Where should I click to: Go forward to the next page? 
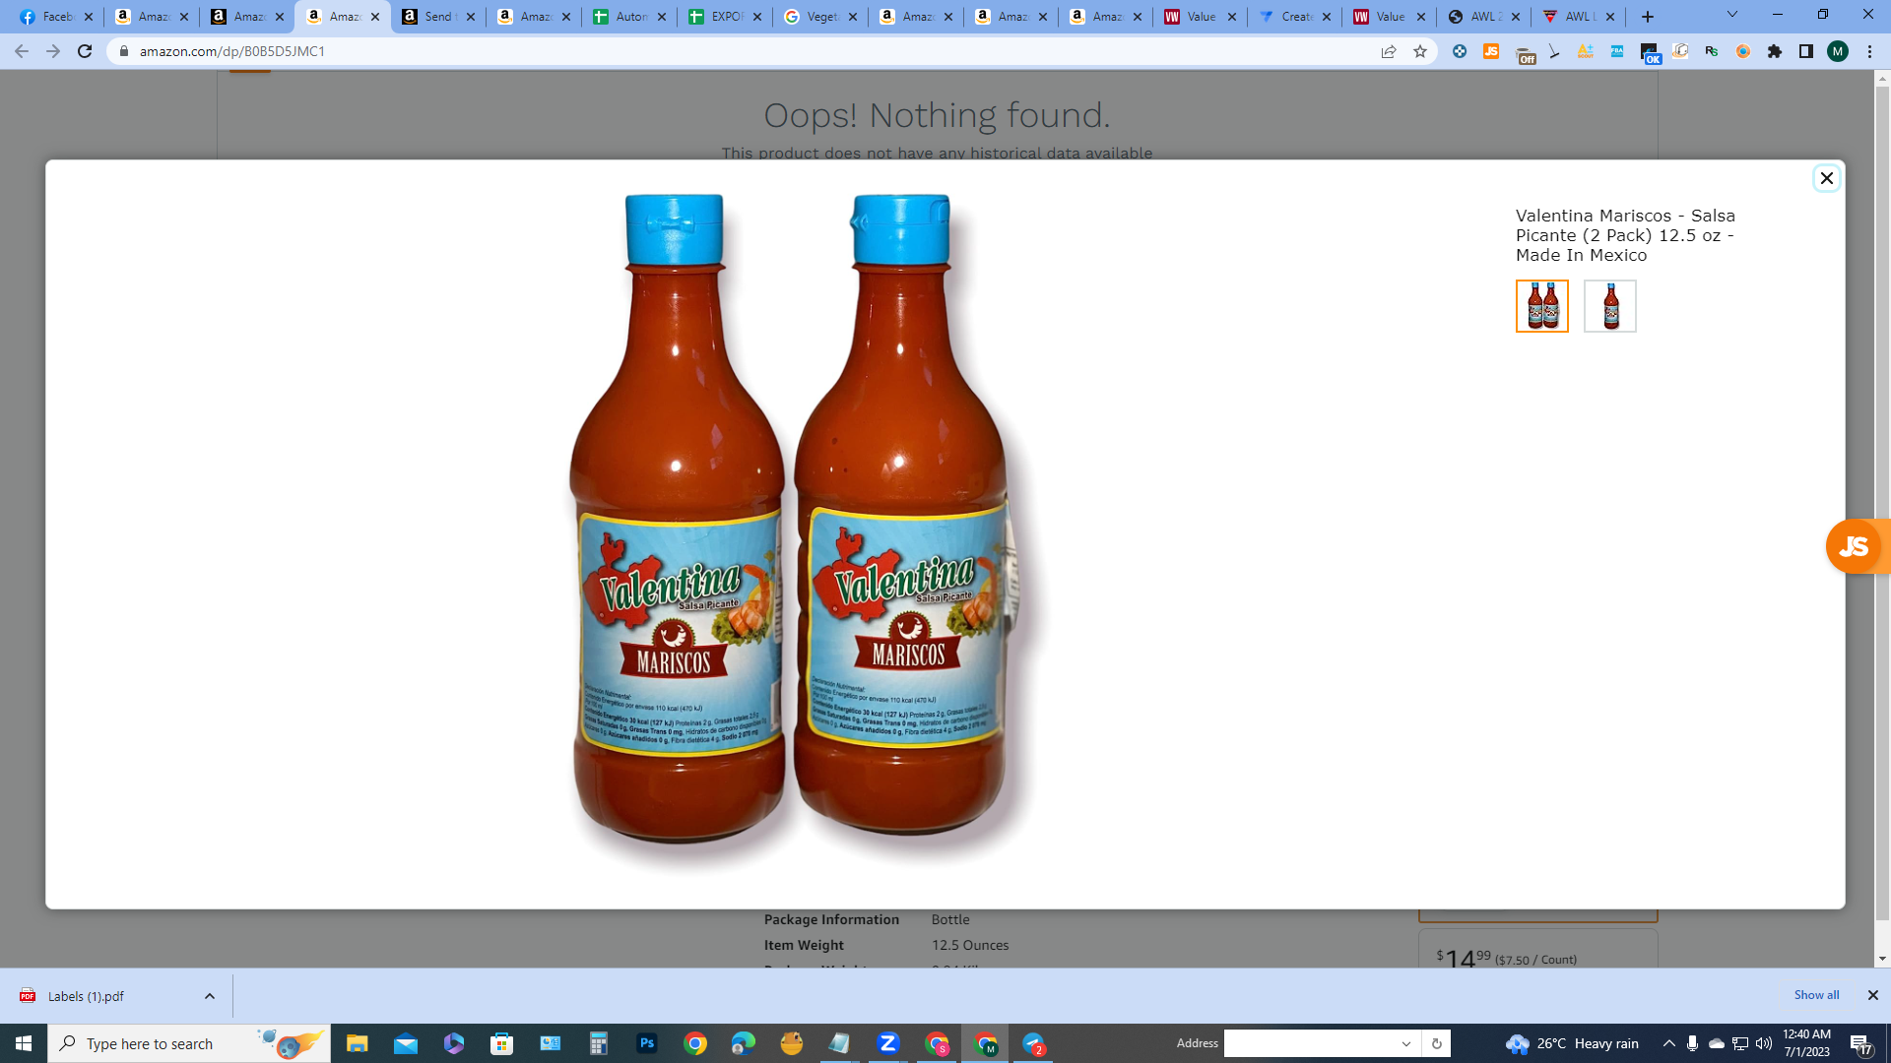pos(53,51)
